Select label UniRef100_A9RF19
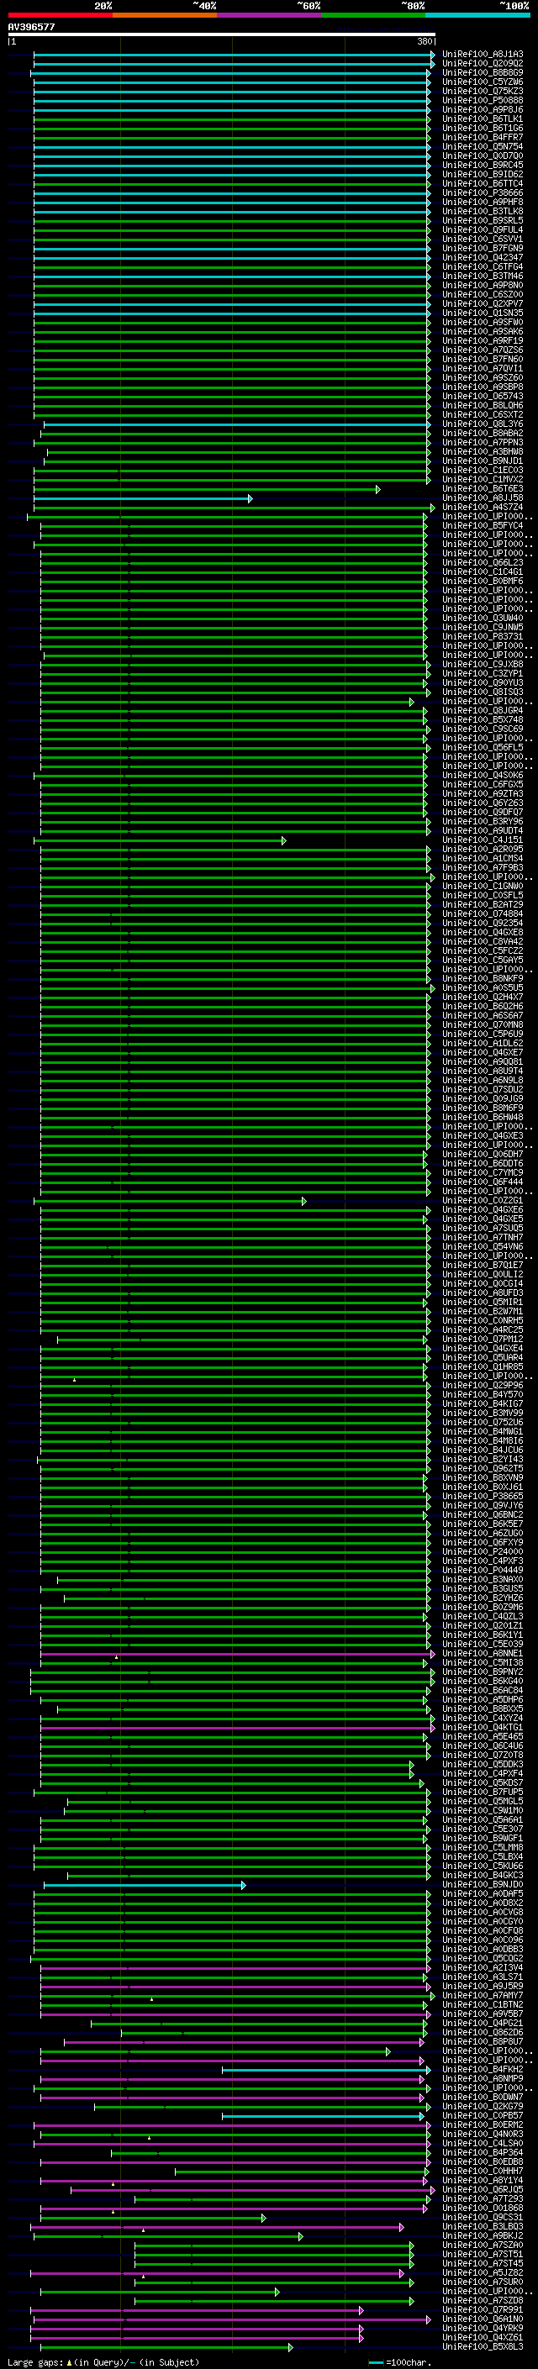The image size is (538, 2369). pyautogui.click(x=483, y=340)
